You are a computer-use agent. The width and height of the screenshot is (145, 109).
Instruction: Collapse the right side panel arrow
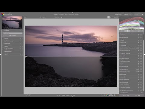[x=144, y=54]
